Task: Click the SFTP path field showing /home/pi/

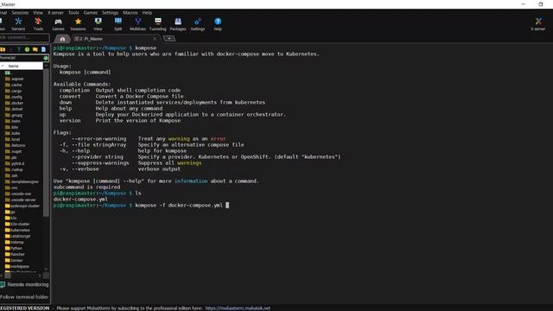Action: [21, 58]
